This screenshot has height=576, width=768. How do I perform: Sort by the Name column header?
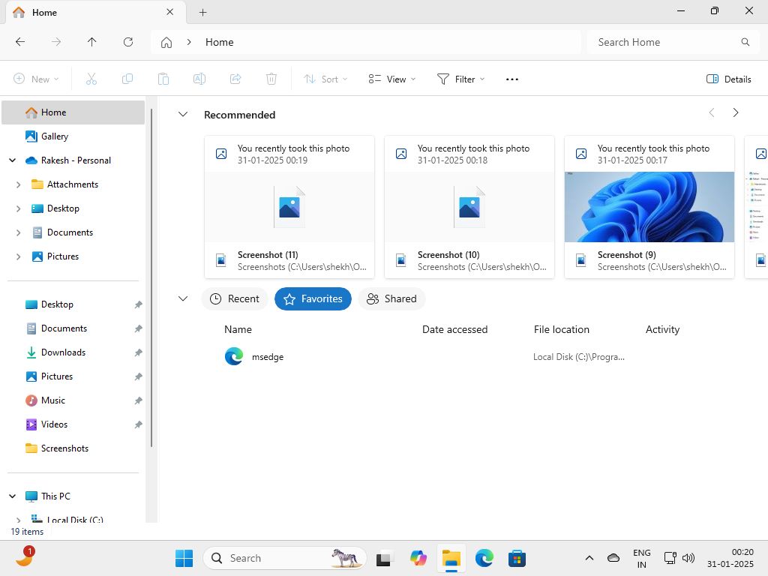click(238, 329)
